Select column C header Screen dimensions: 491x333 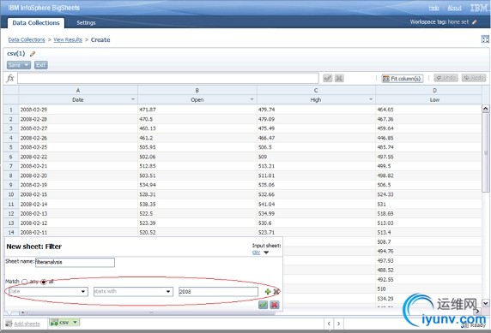point(316,90)
